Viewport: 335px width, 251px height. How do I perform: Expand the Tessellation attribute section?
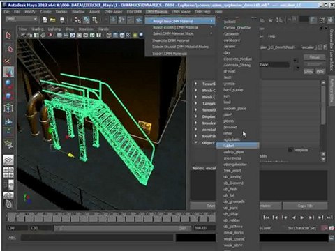[196, 84]
